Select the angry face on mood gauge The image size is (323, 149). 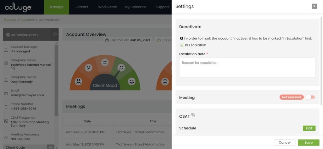[79, 81]
